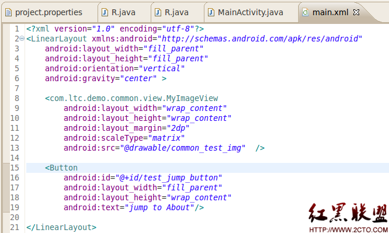Image resolution: width=389 pixels, height=233 pixels.
Task: Close the main.xml tab
Action: click(x=356, y=12)
